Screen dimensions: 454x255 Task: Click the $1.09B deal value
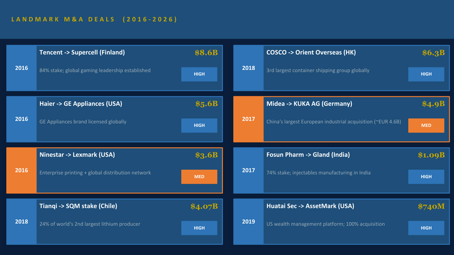click(431, 155)
